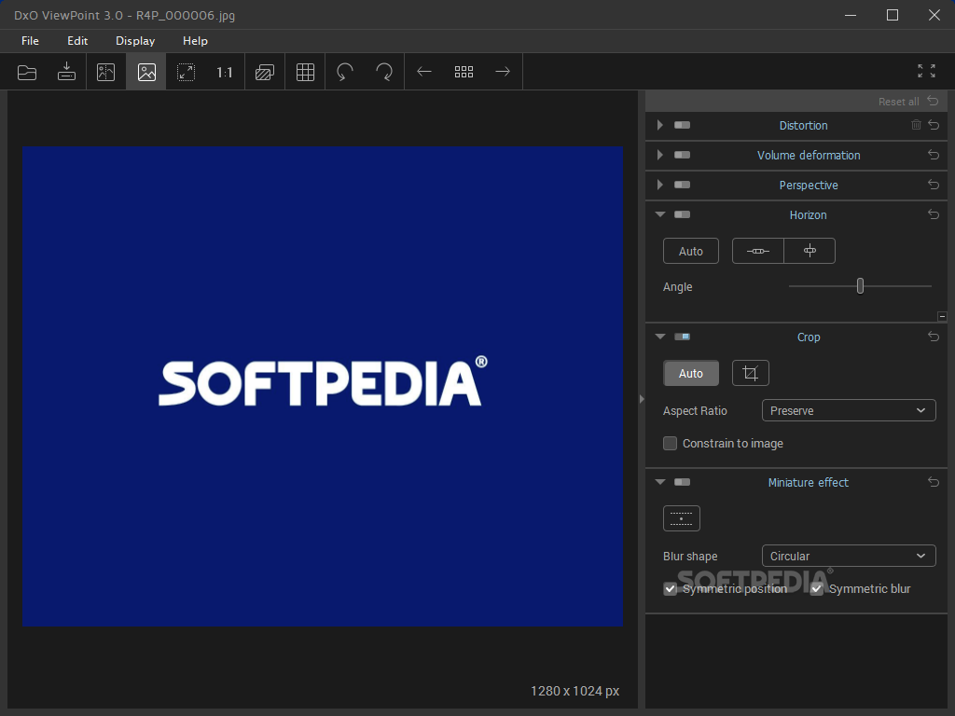This screenshot has height=716, width=955.
Task: Uncheck Symmetric position
Action: (670, 589)
